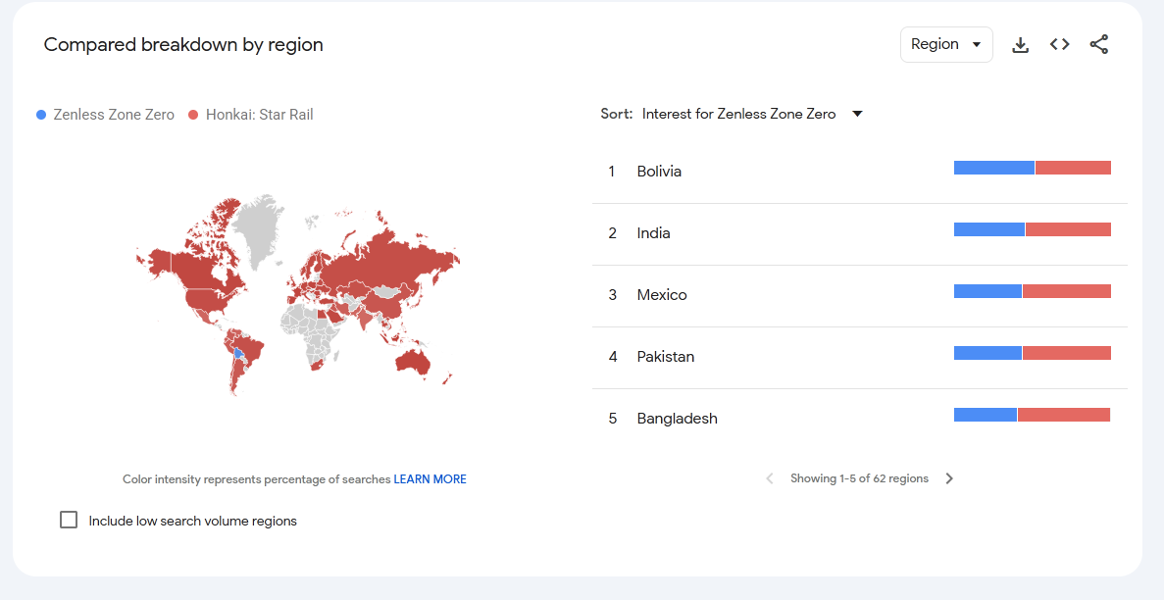This screenshot has height=600, width=1164.
Task: Download the region breakdown as CSV
Action: click(x=1020, y=45)
